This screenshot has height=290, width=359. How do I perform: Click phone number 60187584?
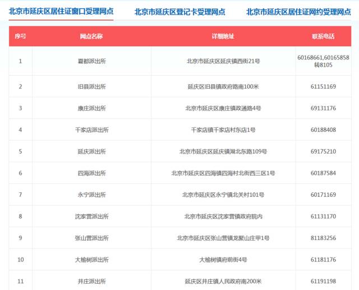323,173
